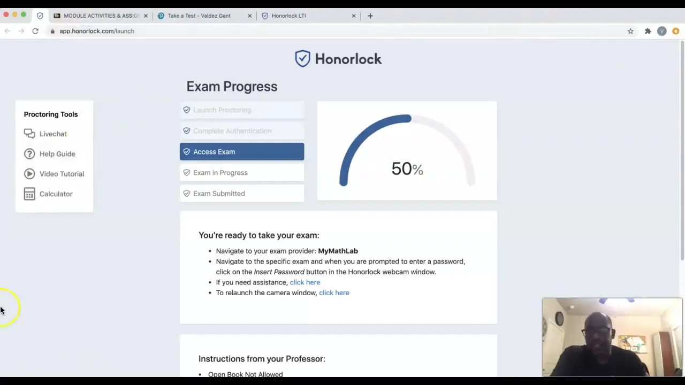Click the browser back arrow

click(7, 31)
